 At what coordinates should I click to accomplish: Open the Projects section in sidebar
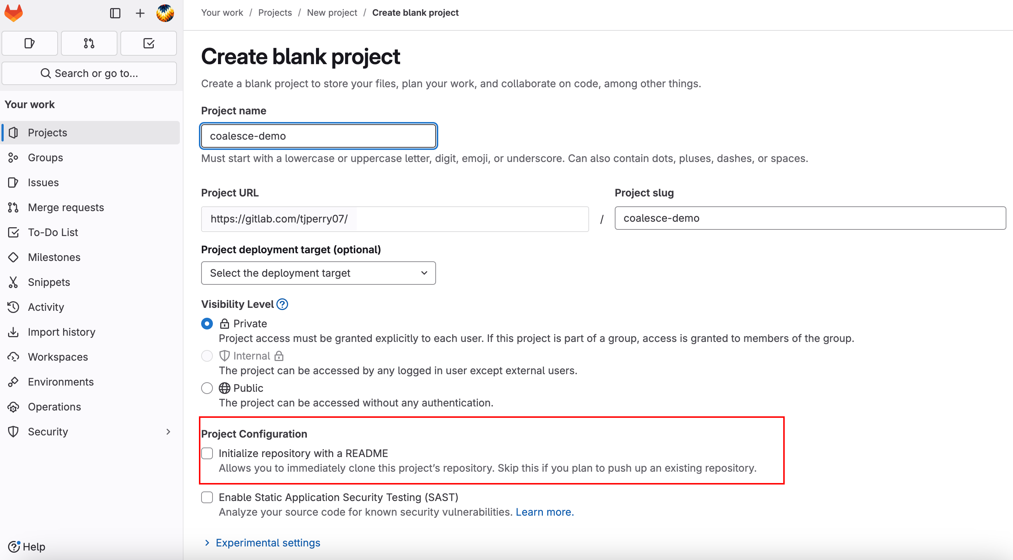[47, 132]
